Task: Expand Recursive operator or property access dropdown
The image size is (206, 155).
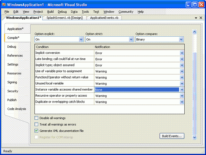Action: pos(182,96)
